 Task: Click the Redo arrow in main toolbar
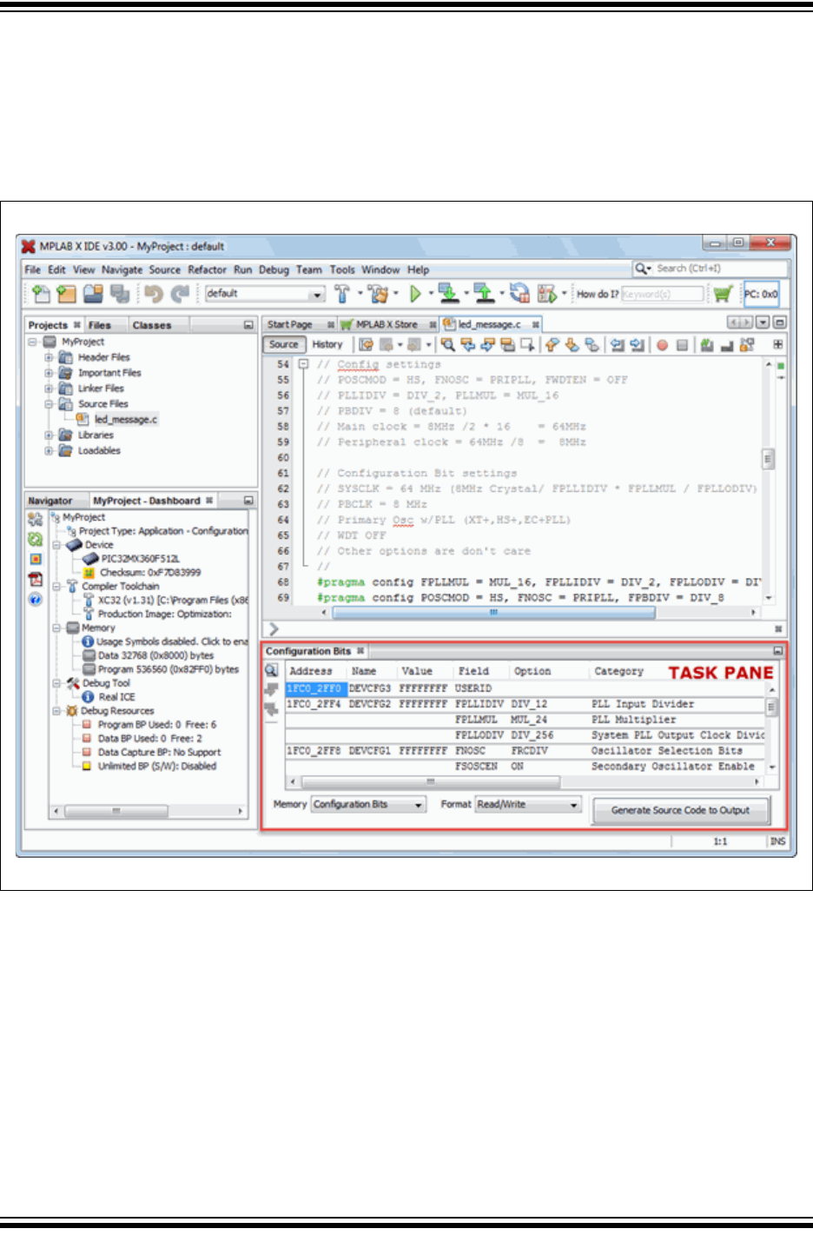(x=180, y=294)
